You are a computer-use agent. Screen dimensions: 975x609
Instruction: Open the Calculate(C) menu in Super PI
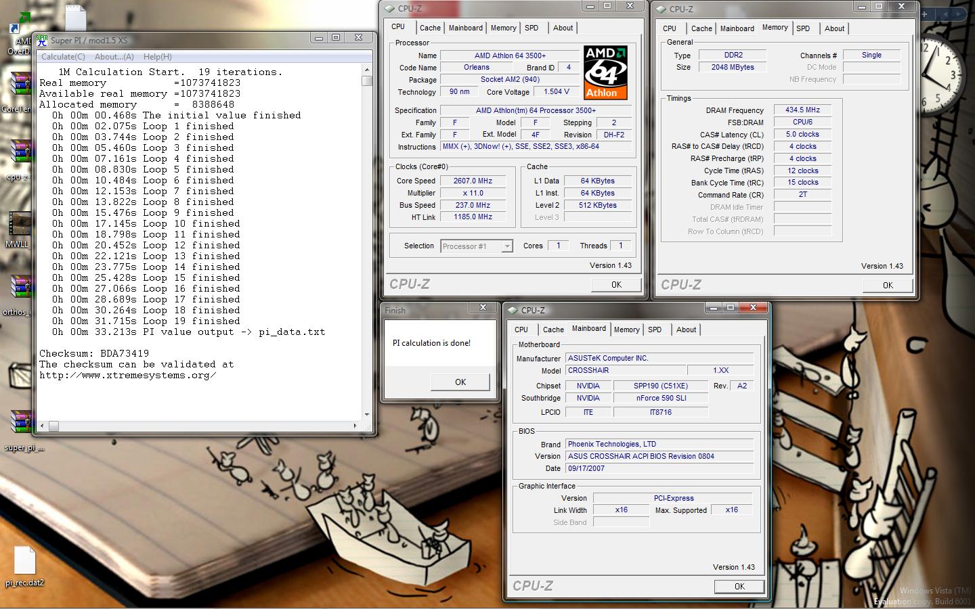pos(63,57)
